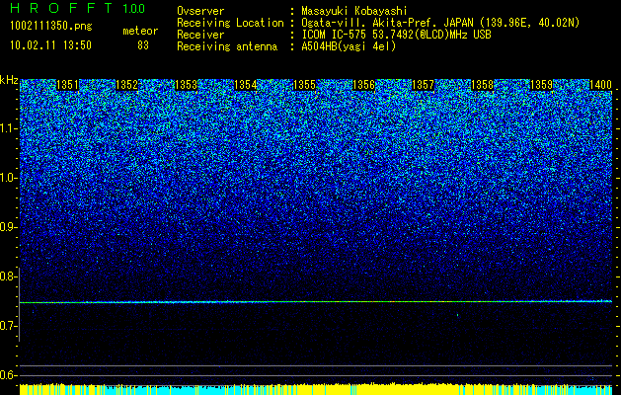
Task: Click the 1.1 kHz axis label
Action: [x=8, y=128]
